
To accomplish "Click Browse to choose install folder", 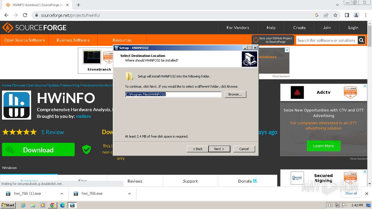I will [235, 94].
